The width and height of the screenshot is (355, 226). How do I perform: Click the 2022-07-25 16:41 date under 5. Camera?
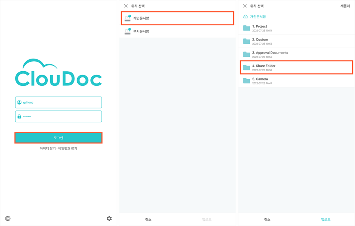pyautogui.click(x=262, y=83)
